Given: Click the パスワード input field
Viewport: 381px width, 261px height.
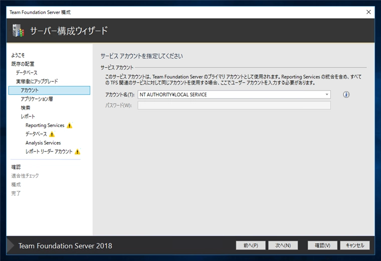Looking at the screenshot, I should (234, 105).
